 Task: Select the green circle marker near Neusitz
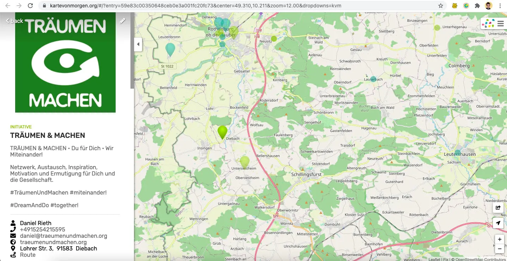pyautogui.click(x=274, y=39)
